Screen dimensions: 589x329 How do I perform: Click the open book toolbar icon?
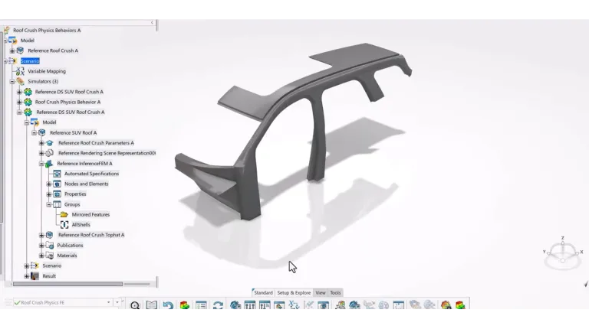[151, 305]
